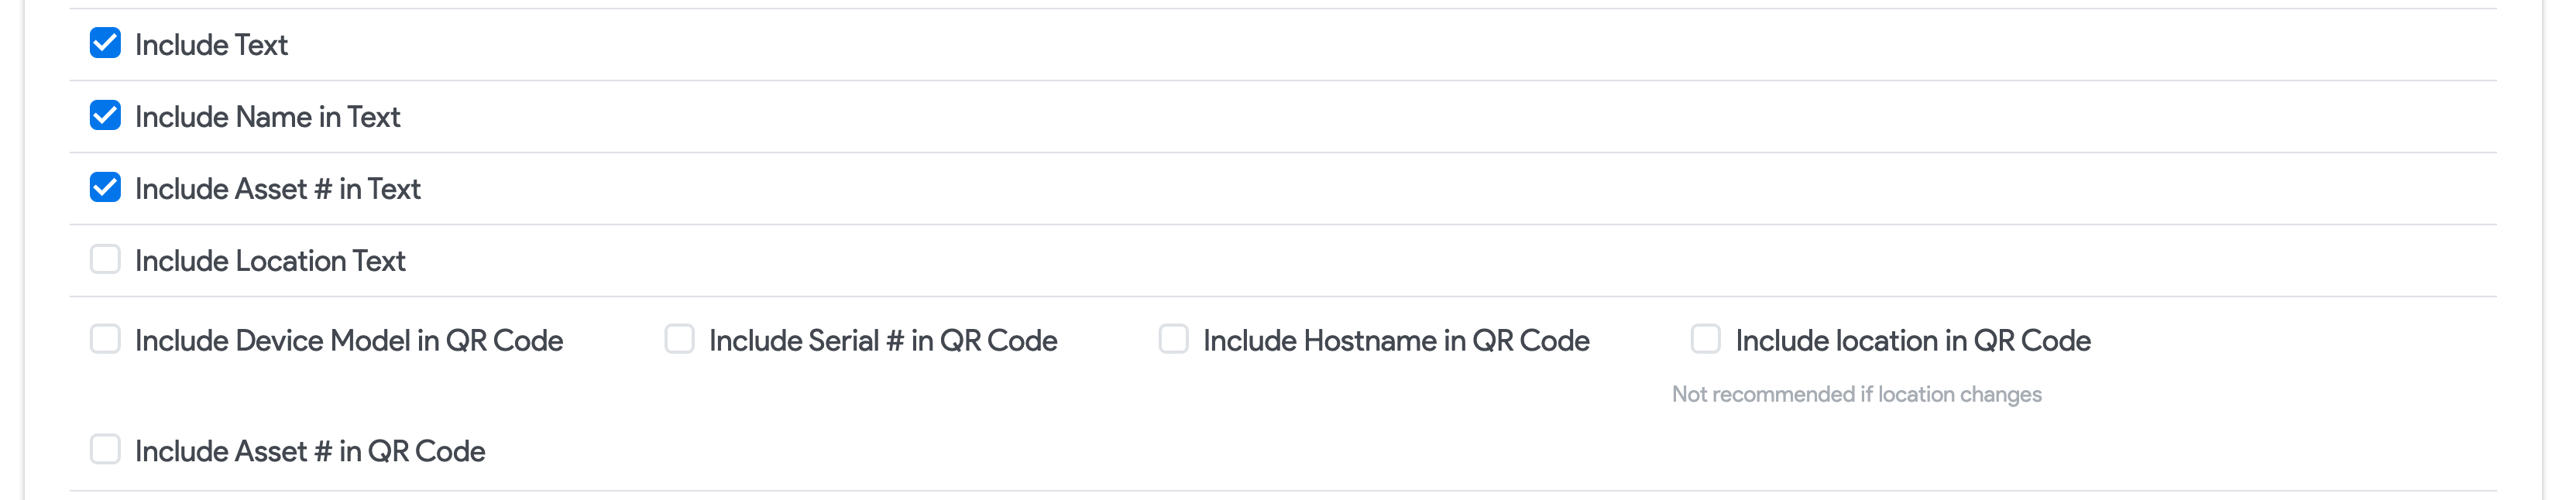Click the Include Asset # in QR Code label
This screenshot has width=2576, height=500.
(x=311, y=452)
